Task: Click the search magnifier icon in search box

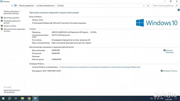Action: pos(176,5)
